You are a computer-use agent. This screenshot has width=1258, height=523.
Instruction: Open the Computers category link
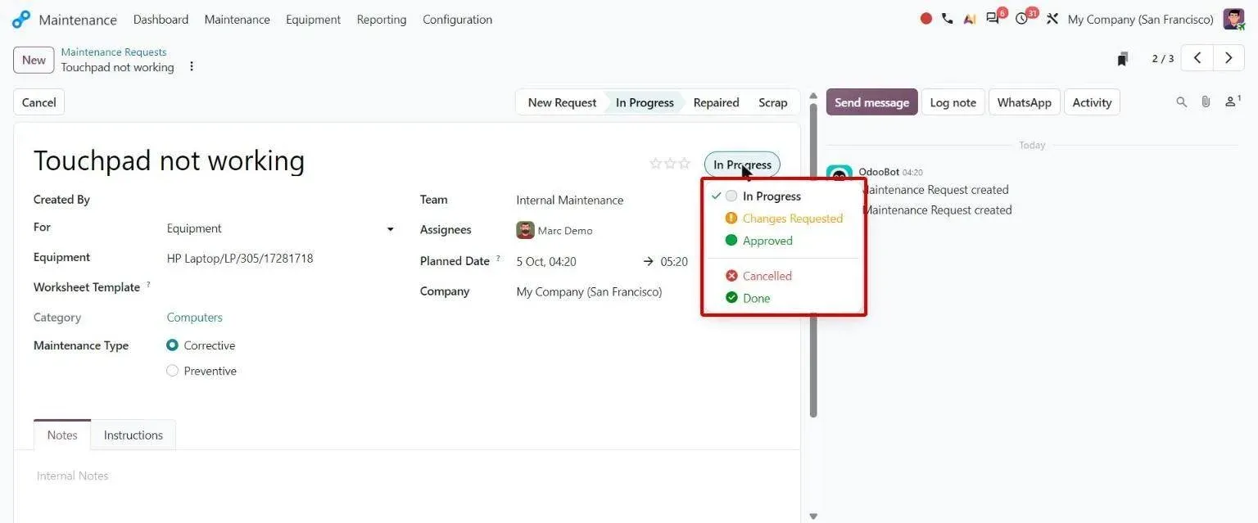(194, 317)
